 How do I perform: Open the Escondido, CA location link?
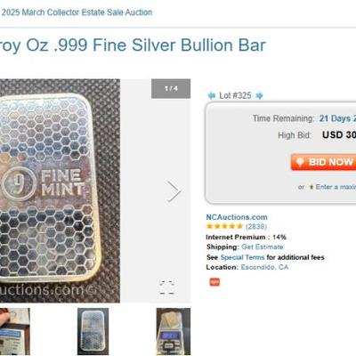(x=264, y=267)
